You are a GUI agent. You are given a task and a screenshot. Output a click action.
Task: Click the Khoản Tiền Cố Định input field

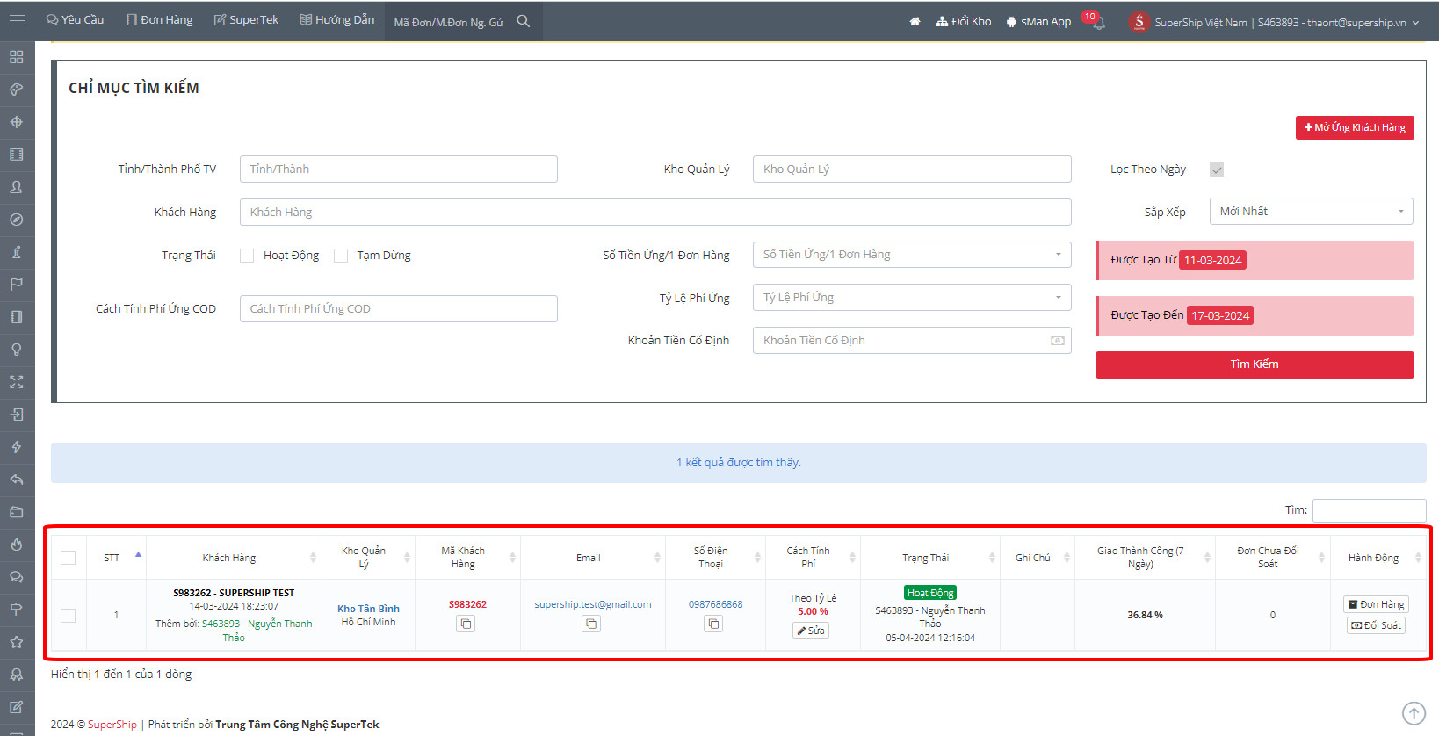coord(912,341)
